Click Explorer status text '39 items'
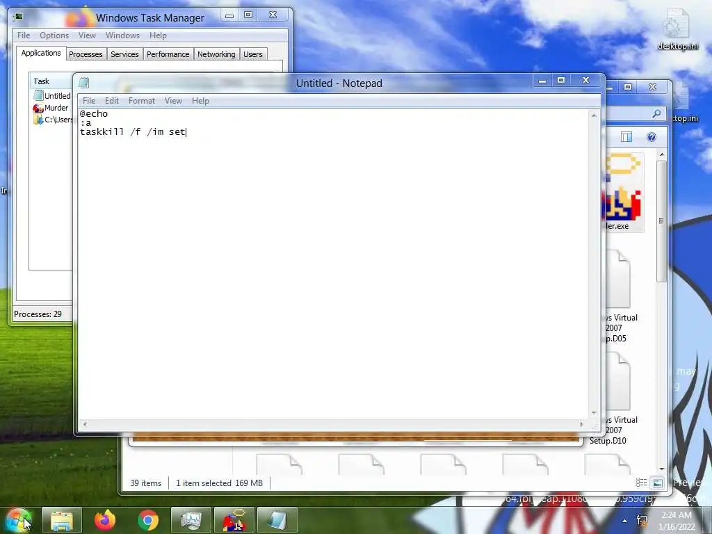The width and height of the screenshot is (712, 534). coord(146,483)
